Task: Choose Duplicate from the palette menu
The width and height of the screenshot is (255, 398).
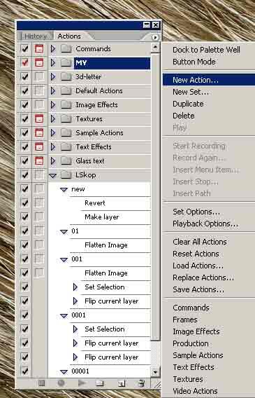Action: point(209,104)
